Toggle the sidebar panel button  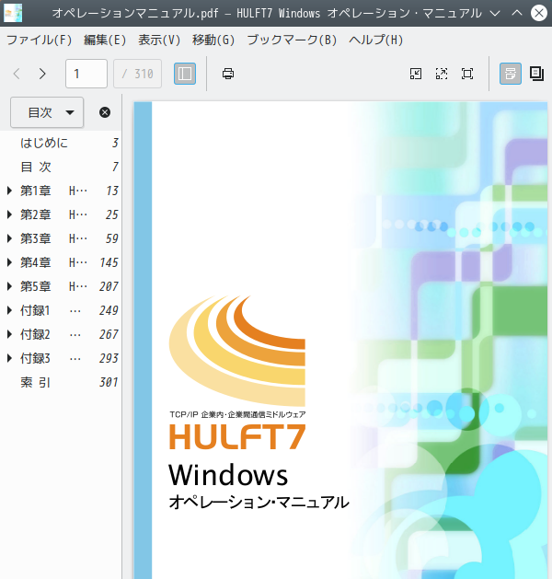(185, 74)
